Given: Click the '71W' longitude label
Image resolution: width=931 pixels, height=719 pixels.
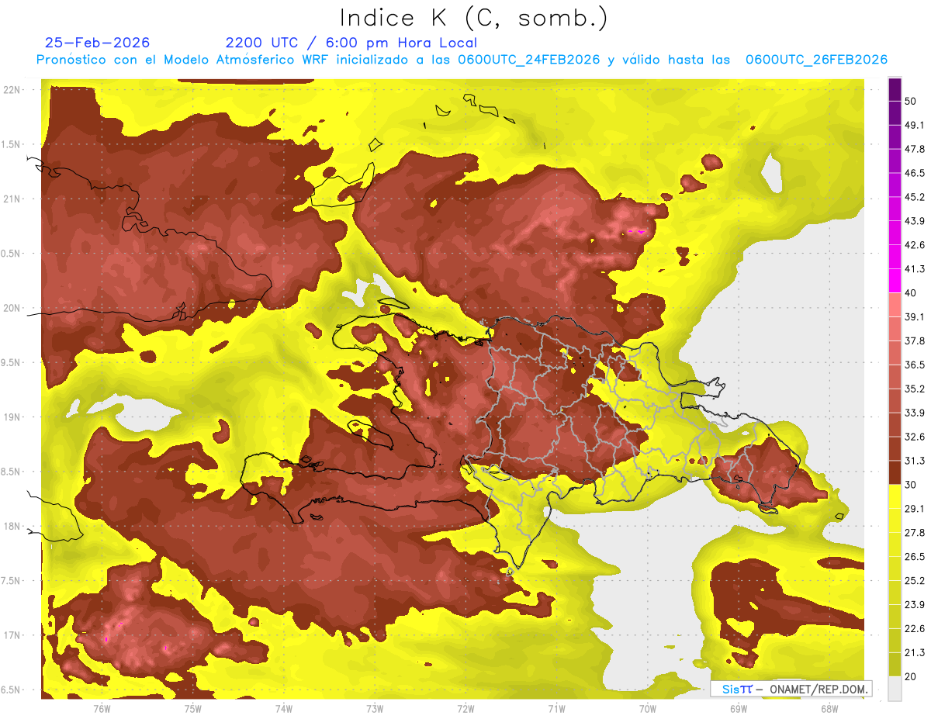Looking at the screenshot, I should point(556,708).
